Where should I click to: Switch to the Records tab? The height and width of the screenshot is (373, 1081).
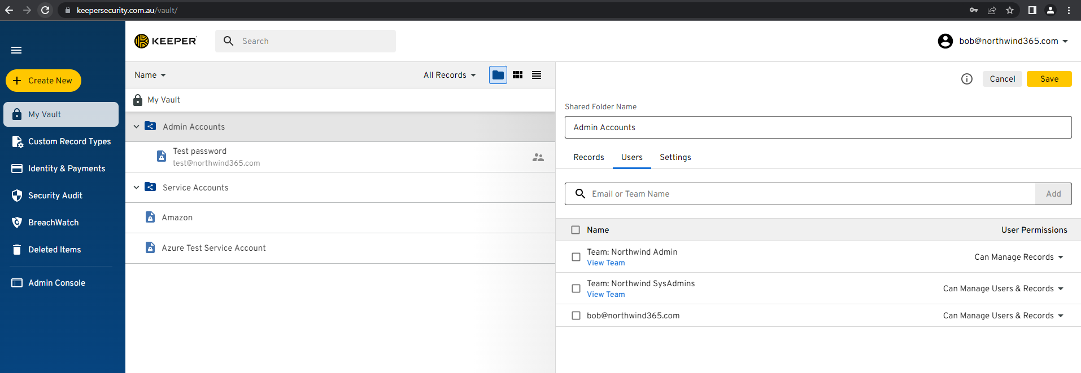click(x=589, y=157)
